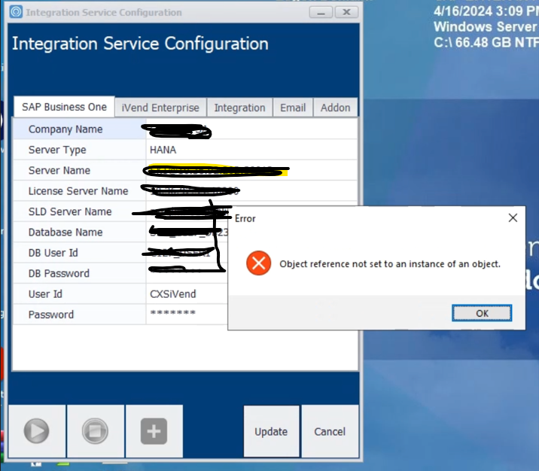Click the Update button
Image resolution: width=539 pixels, height=471 pixels.
click(271, 431)
